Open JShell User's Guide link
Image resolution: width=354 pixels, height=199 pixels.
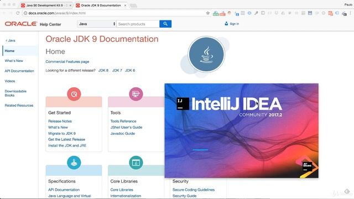click(x=126, y=127)
